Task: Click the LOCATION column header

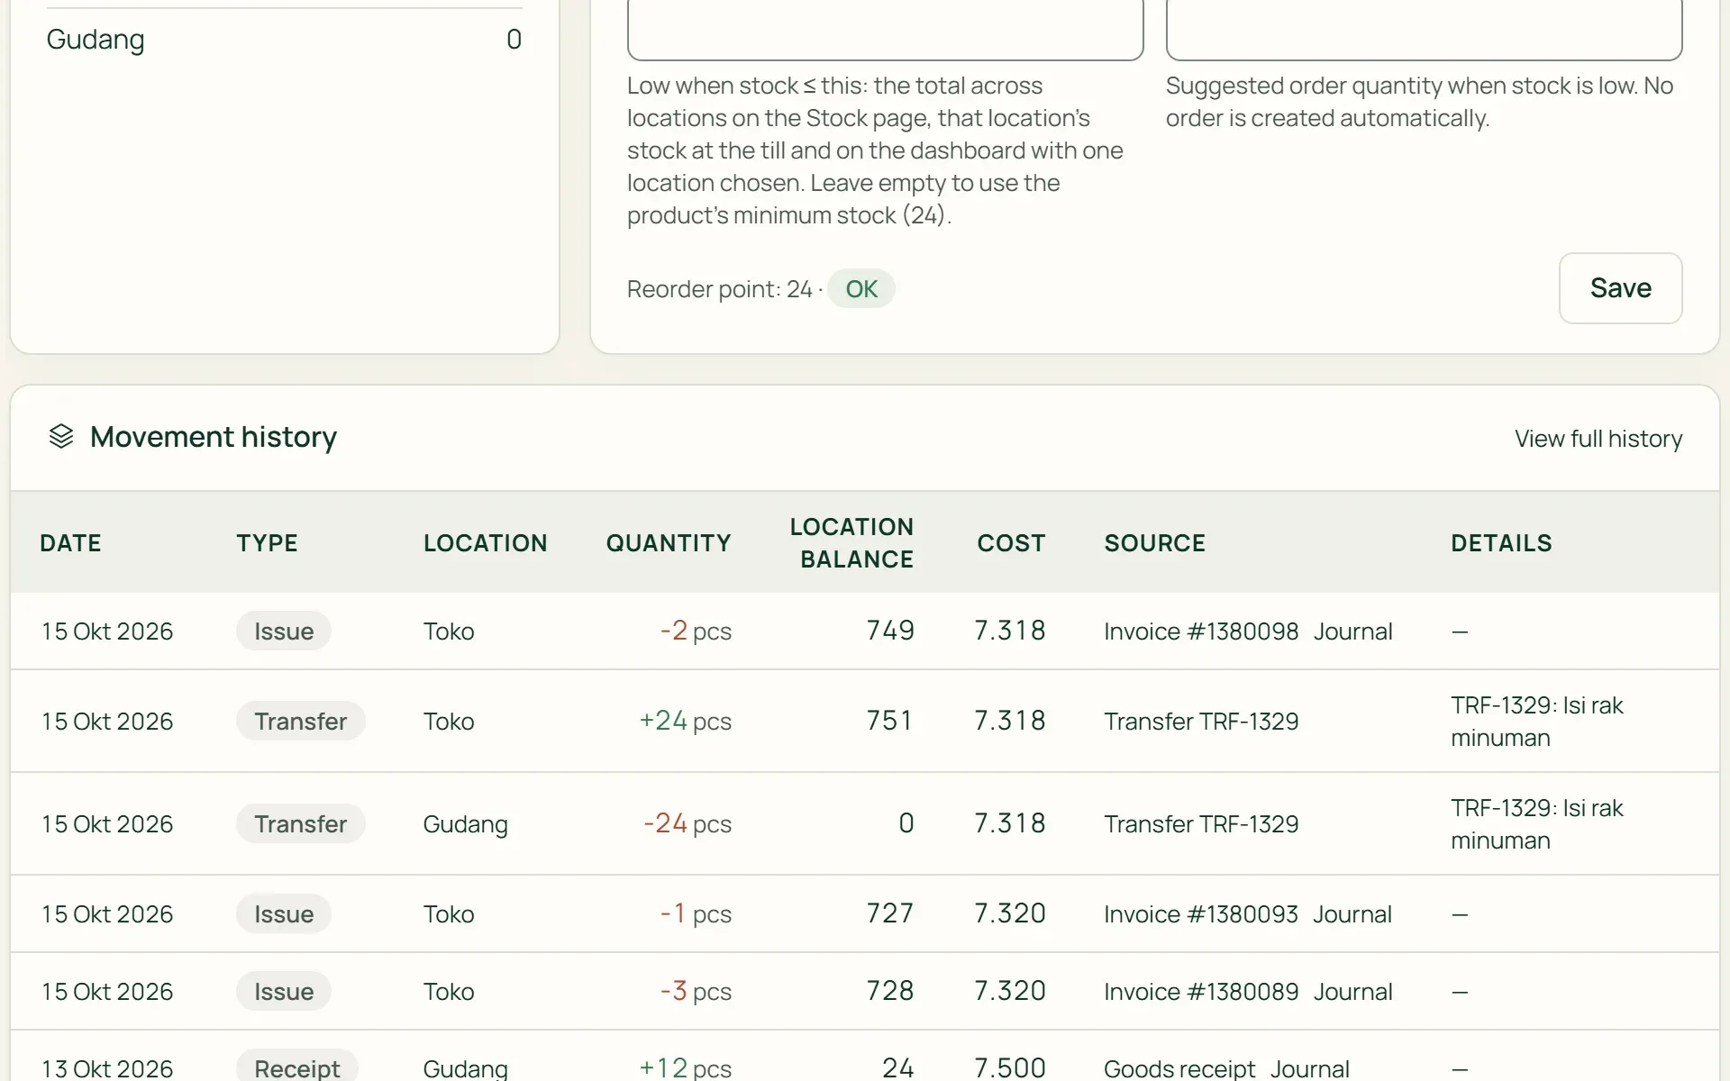Action: click(x=485, y=543)
